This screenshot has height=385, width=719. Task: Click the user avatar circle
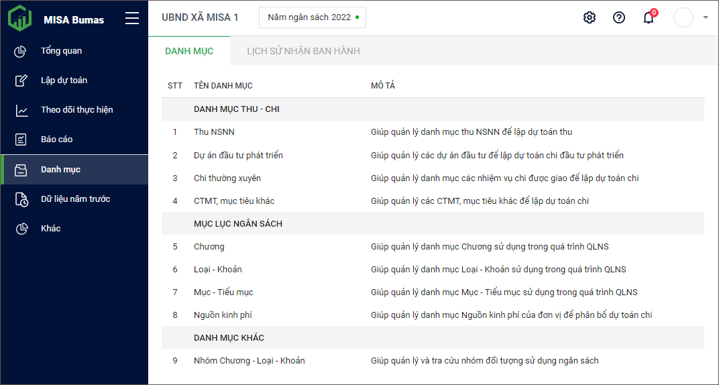click(x=683, y=18)
